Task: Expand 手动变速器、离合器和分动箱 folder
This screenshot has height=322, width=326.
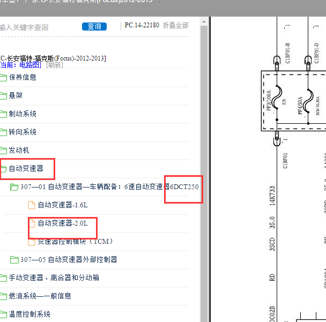Action: [x=54, y=278]
